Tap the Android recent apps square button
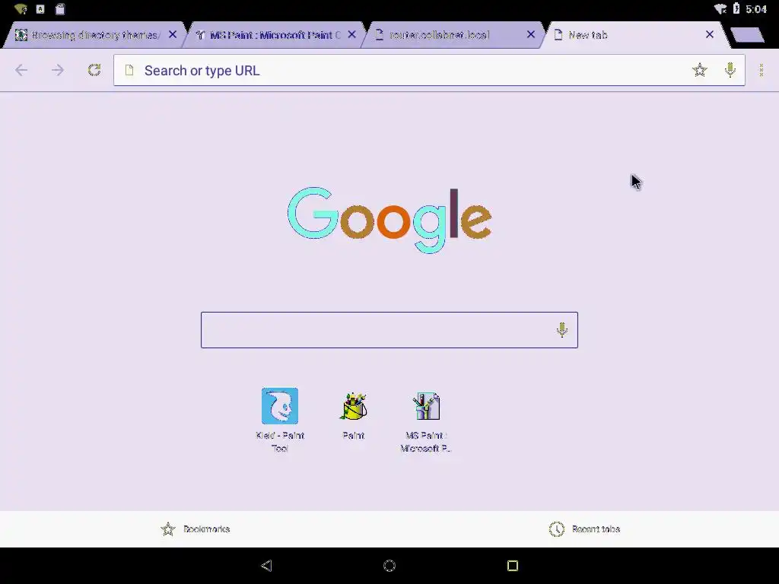The width and height of the screenshot is (779, 584). (513, 566)
